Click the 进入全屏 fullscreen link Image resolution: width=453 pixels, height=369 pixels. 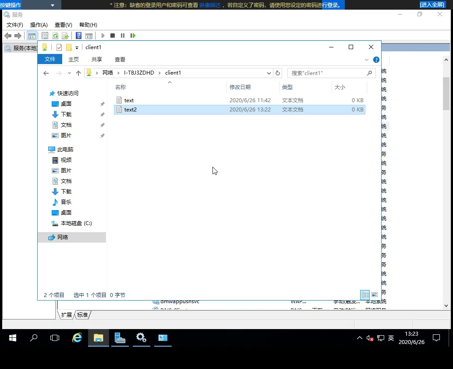[432, 4]
